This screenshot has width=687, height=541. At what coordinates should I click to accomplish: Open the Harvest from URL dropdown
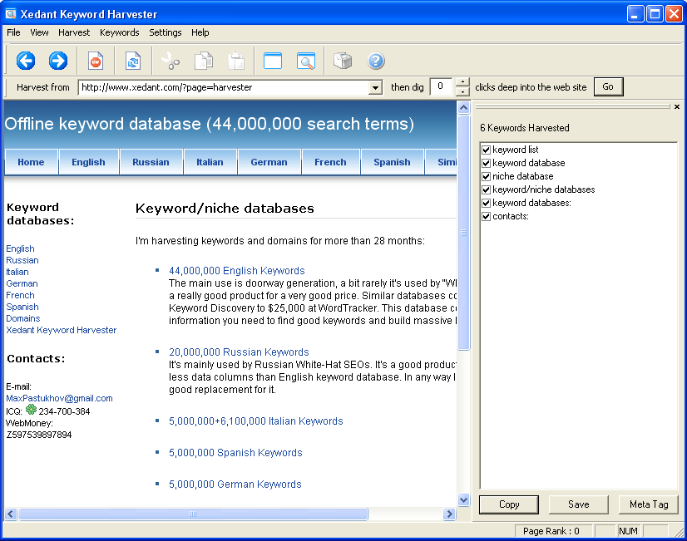[375, 87]
